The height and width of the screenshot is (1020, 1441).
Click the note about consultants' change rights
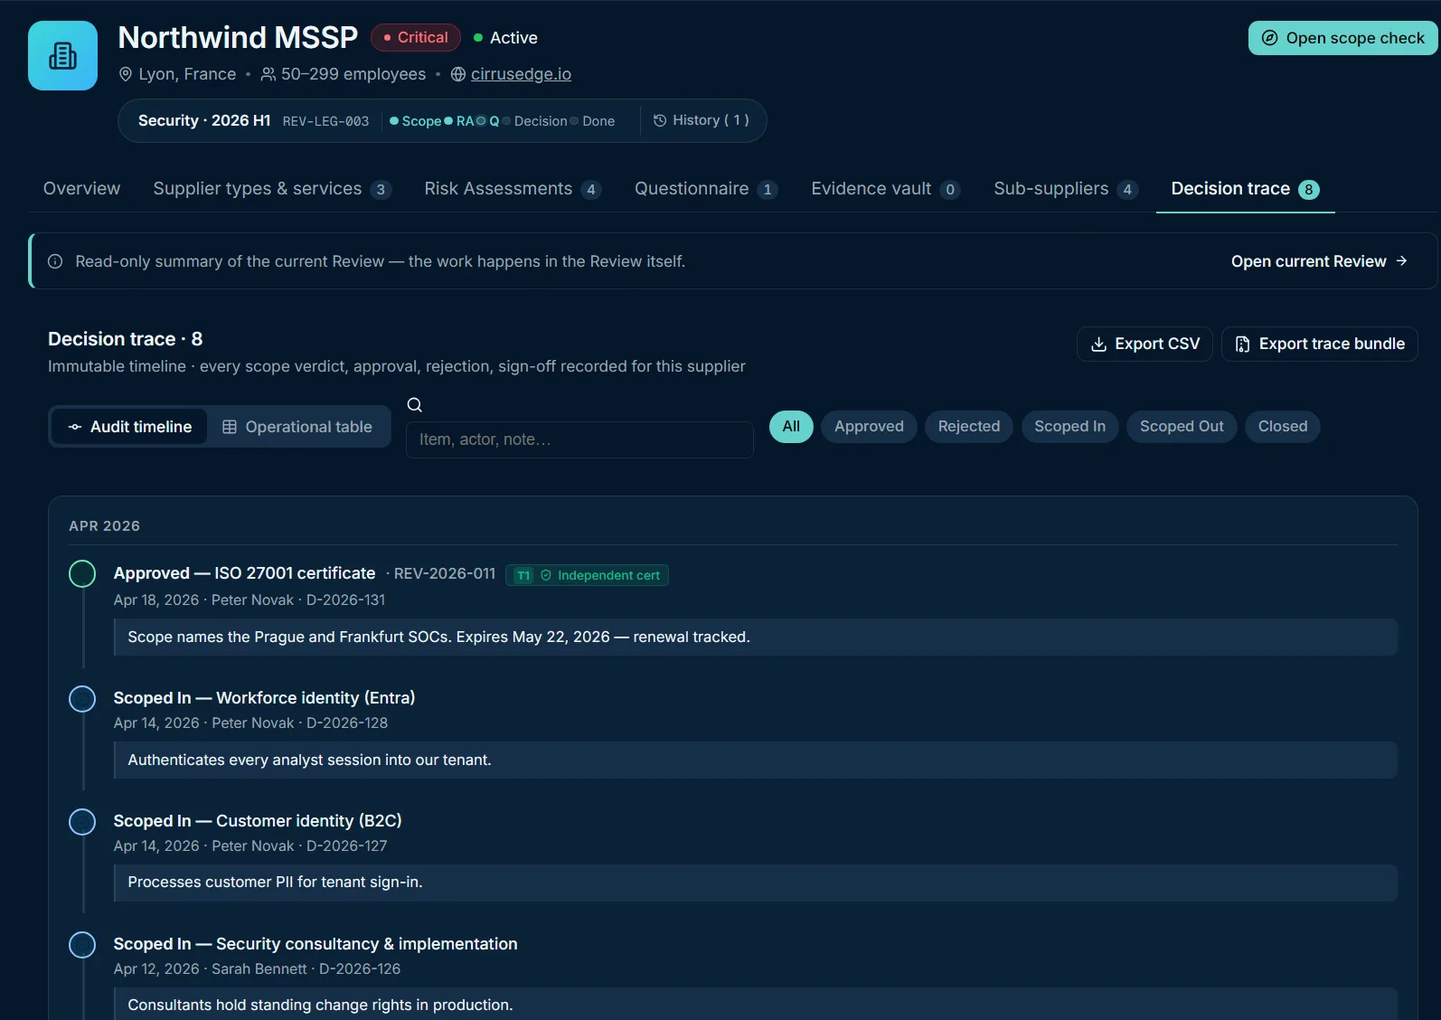tap(756, 1004)
